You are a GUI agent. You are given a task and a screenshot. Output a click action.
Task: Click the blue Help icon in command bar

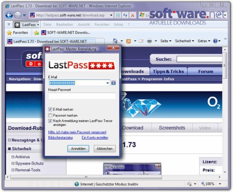pos(215,41)
